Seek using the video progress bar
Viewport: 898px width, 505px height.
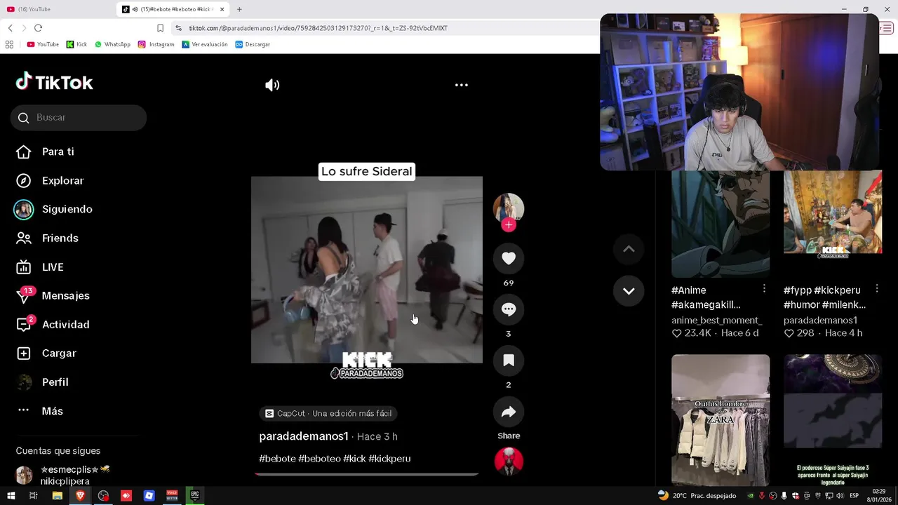click(366, 474)
